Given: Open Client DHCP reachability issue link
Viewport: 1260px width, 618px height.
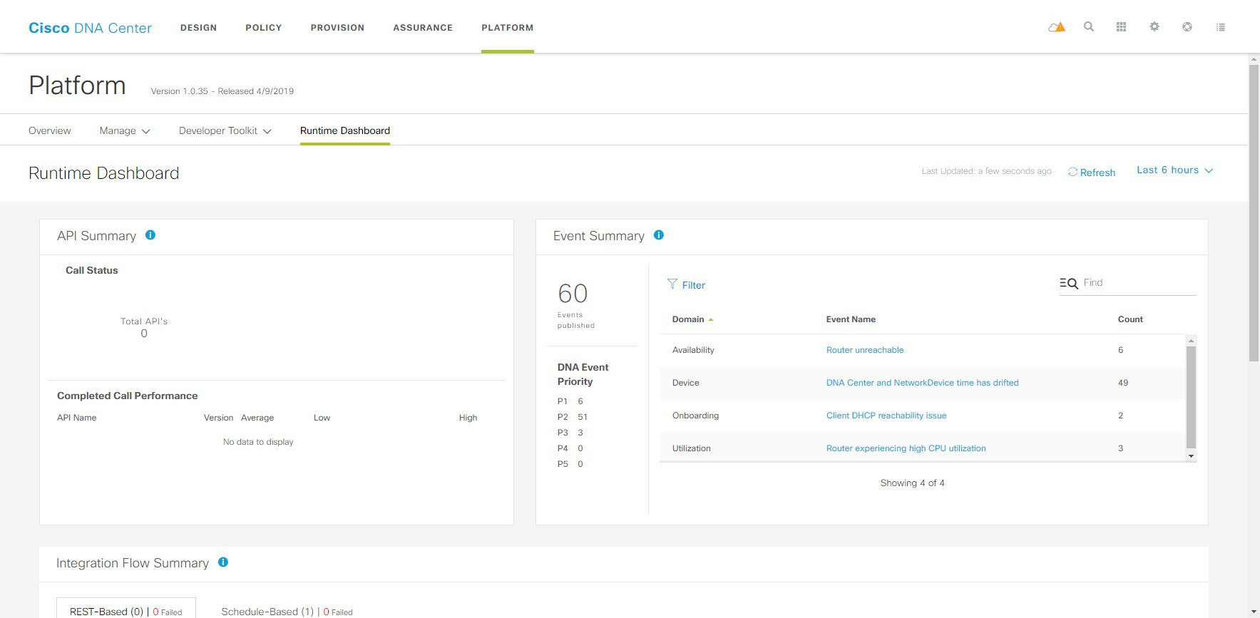Looking at the screenshot, I should (886, 416).
